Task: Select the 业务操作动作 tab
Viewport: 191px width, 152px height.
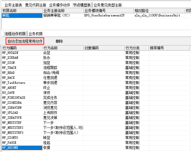Action: (x=59, y=5)
